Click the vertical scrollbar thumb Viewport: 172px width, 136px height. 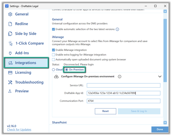[165, 50]
